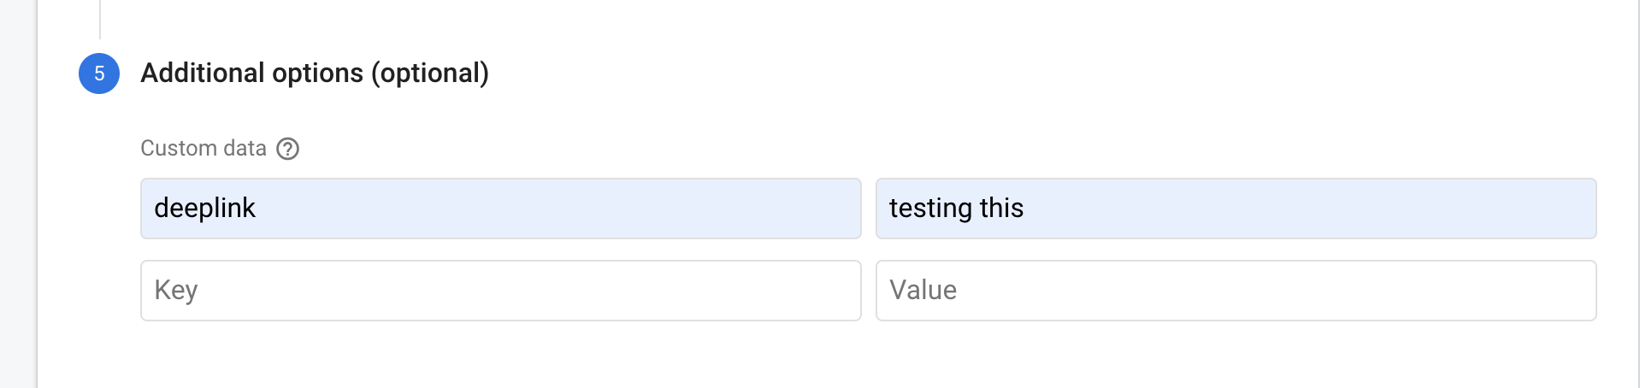Image resolution: width=1640 pixels, height=388 pixels.
Task: Open the Custom data help tooltip icon
Action: coord(288,149)
